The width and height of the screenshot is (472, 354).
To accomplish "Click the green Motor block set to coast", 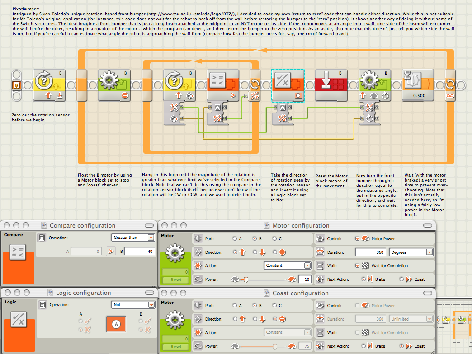I will pos(114,85).
